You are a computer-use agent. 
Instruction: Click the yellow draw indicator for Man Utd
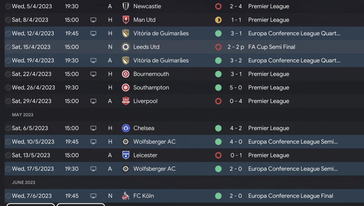coord(218,20)
